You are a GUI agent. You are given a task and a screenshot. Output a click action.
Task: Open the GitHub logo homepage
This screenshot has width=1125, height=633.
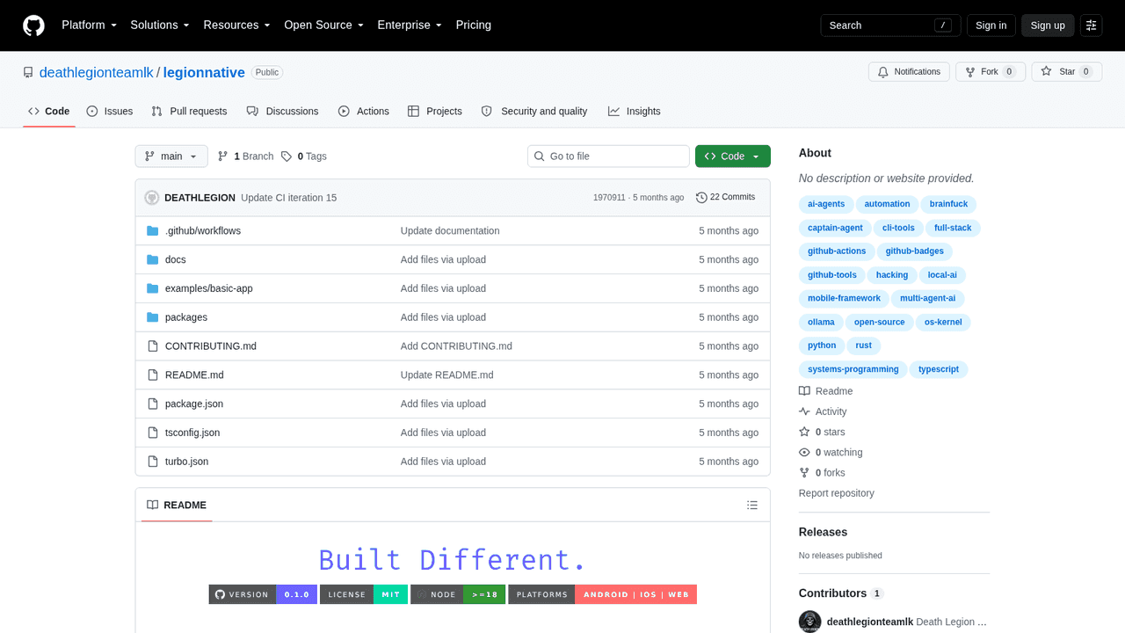(x=33, y=25)
